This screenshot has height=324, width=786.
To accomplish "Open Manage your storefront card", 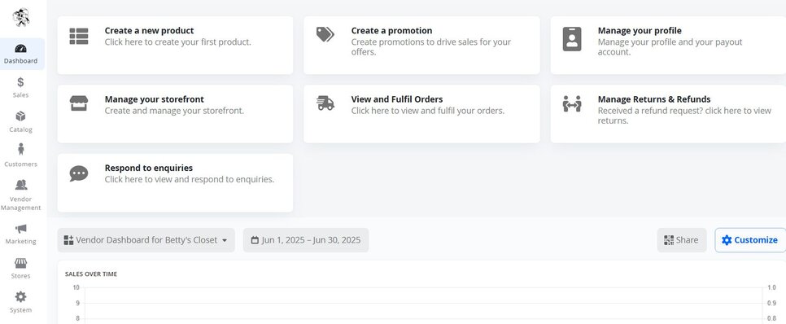I will coord(175,114).
